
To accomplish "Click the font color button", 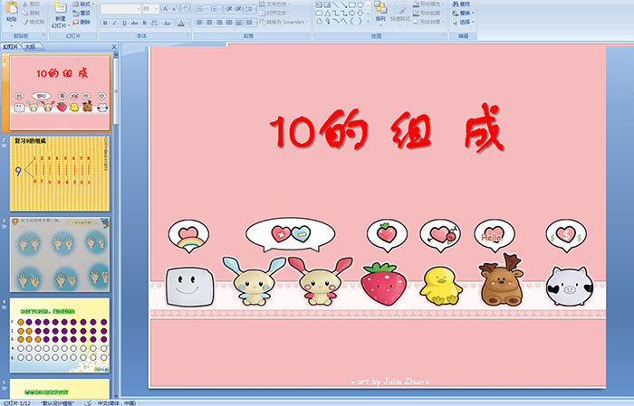I will click(x=182, y=23).
